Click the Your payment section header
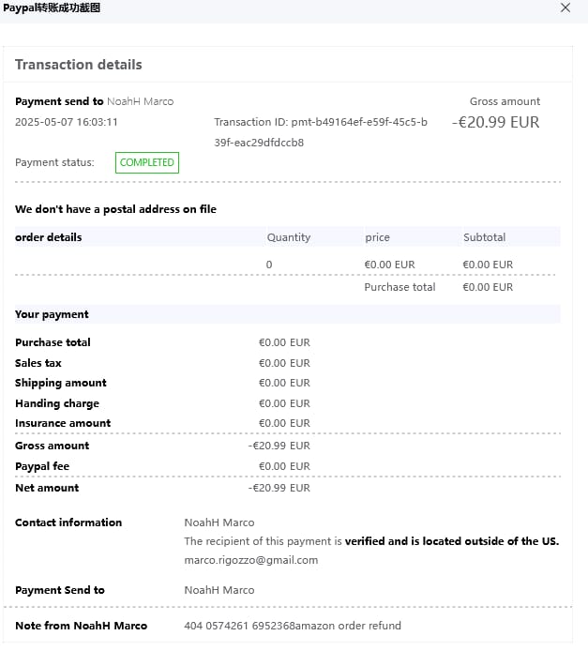 (52, 313)
